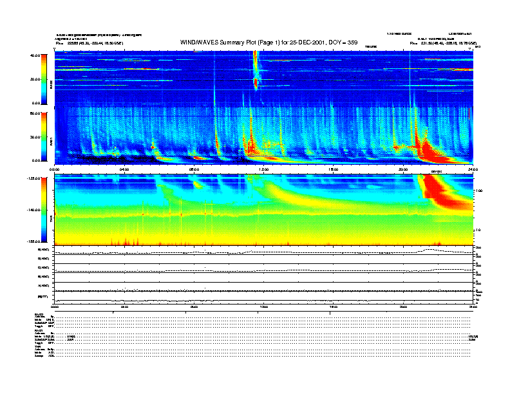Click 04:00 on the bottom line-plot time axis
Viewport: 510px width, 394px height.
(124, 307)
